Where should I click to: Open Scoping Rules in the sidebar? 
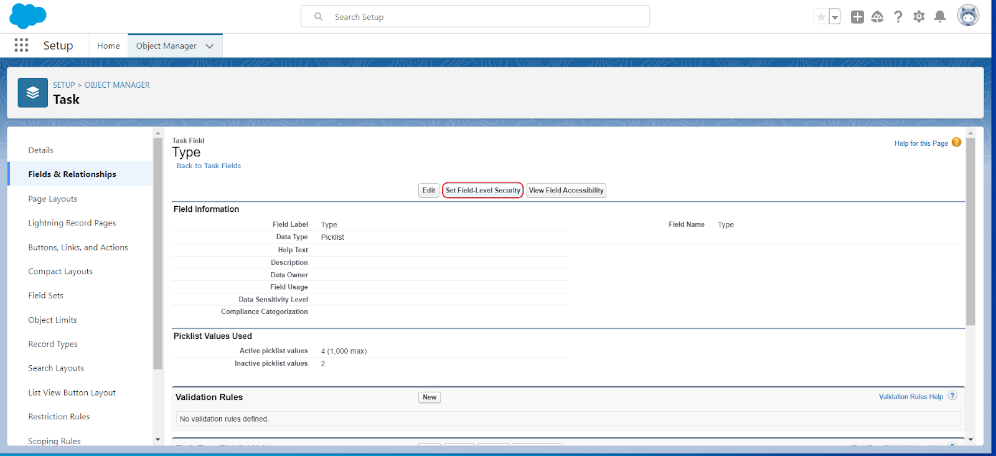pos(55,440)
